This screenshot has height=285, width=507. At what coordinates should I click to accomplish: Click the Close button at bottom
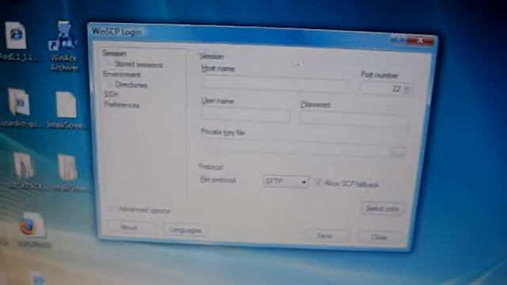tap(379, 237)
